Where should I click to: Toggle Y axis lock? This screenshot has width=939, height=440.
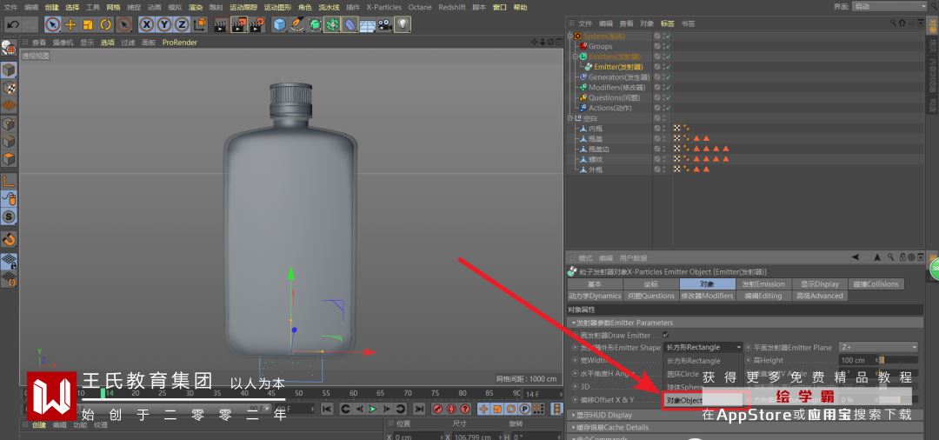[x=164, y=24]
